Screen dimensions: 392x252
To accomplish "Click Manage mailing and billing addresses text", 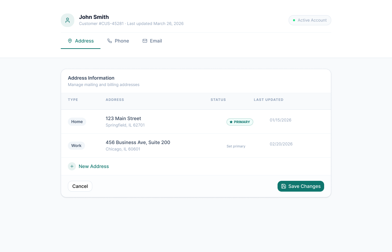I will pos(104,85).
